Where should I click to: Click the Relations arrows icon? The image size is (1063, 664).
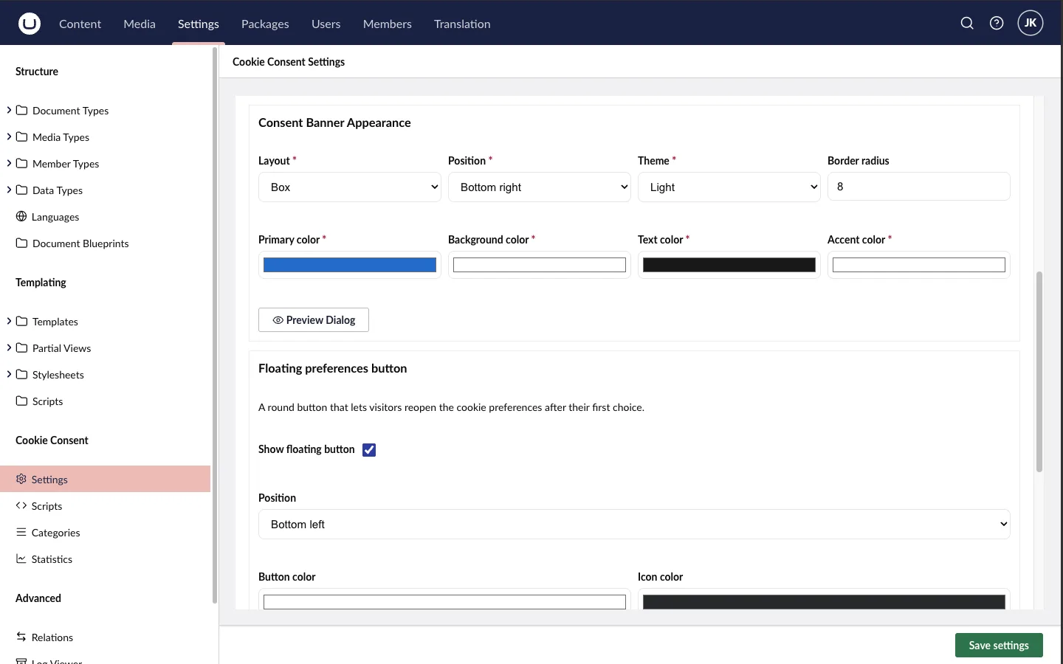[x=21, y=637]
